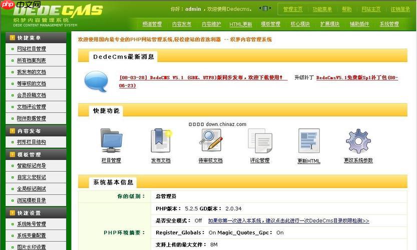Open the 评论管理 documents icon
417x250 pixels.
(x=260, y=140)
